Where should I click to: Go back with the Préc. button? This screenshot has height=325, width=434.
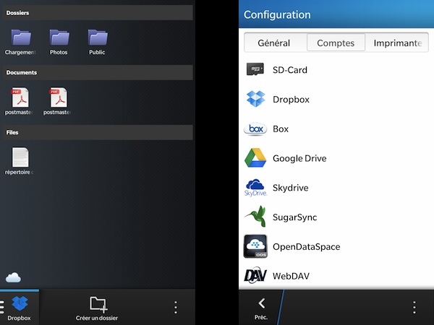261,308
